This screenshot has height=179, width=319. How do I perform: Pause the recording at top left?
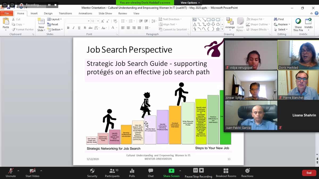[49, 5]
